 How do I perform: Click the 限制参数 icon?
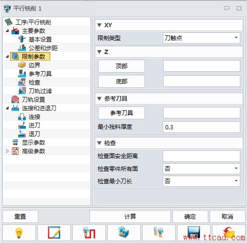[15, 56]
